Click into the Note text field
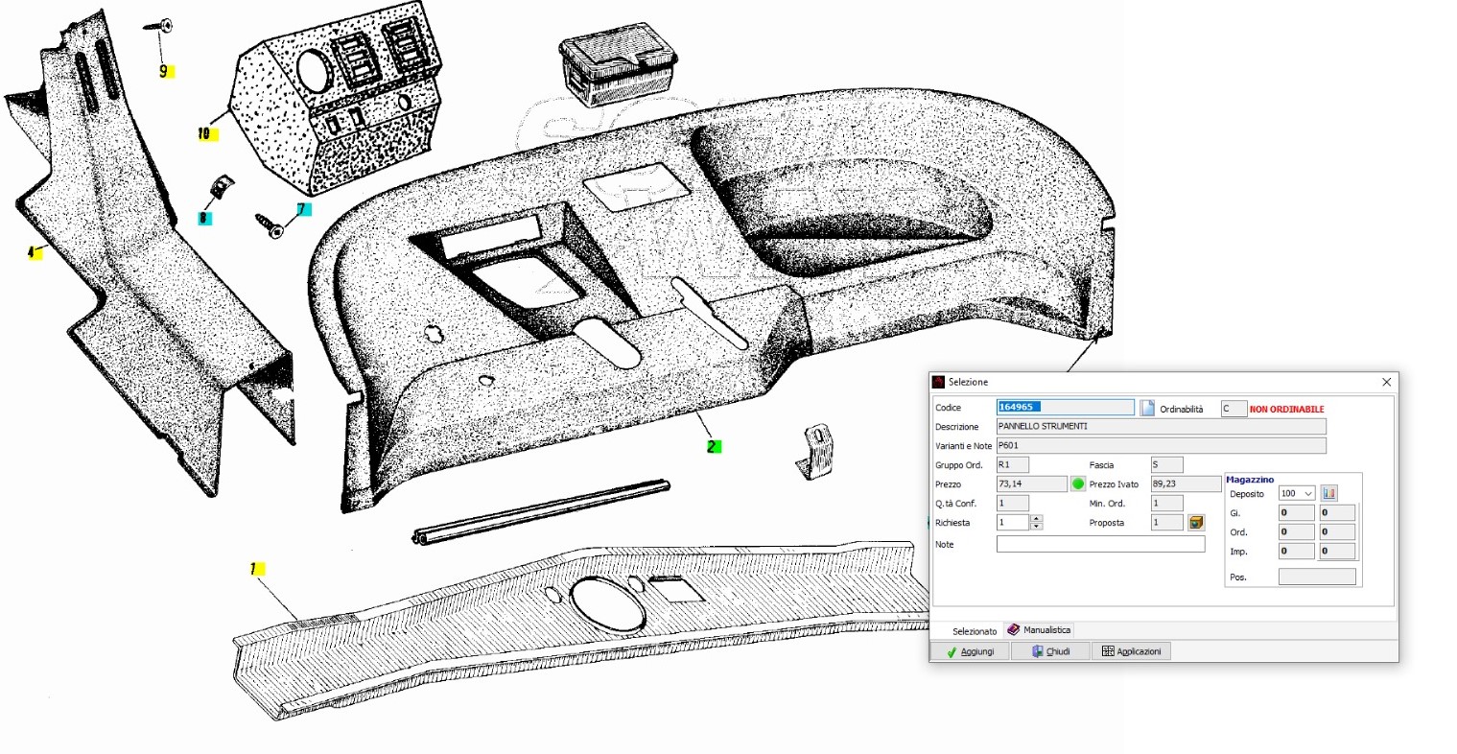Viewport: 1457px width, 754px height. (1100, 544)
